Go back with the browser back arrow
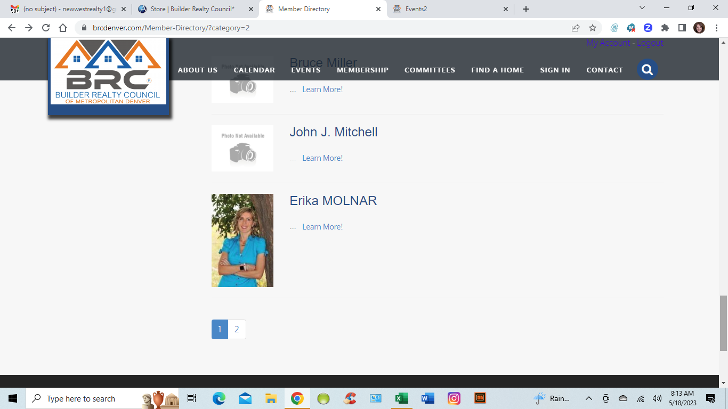The height and width of the screenshot is (409, 728). (12, 28)
